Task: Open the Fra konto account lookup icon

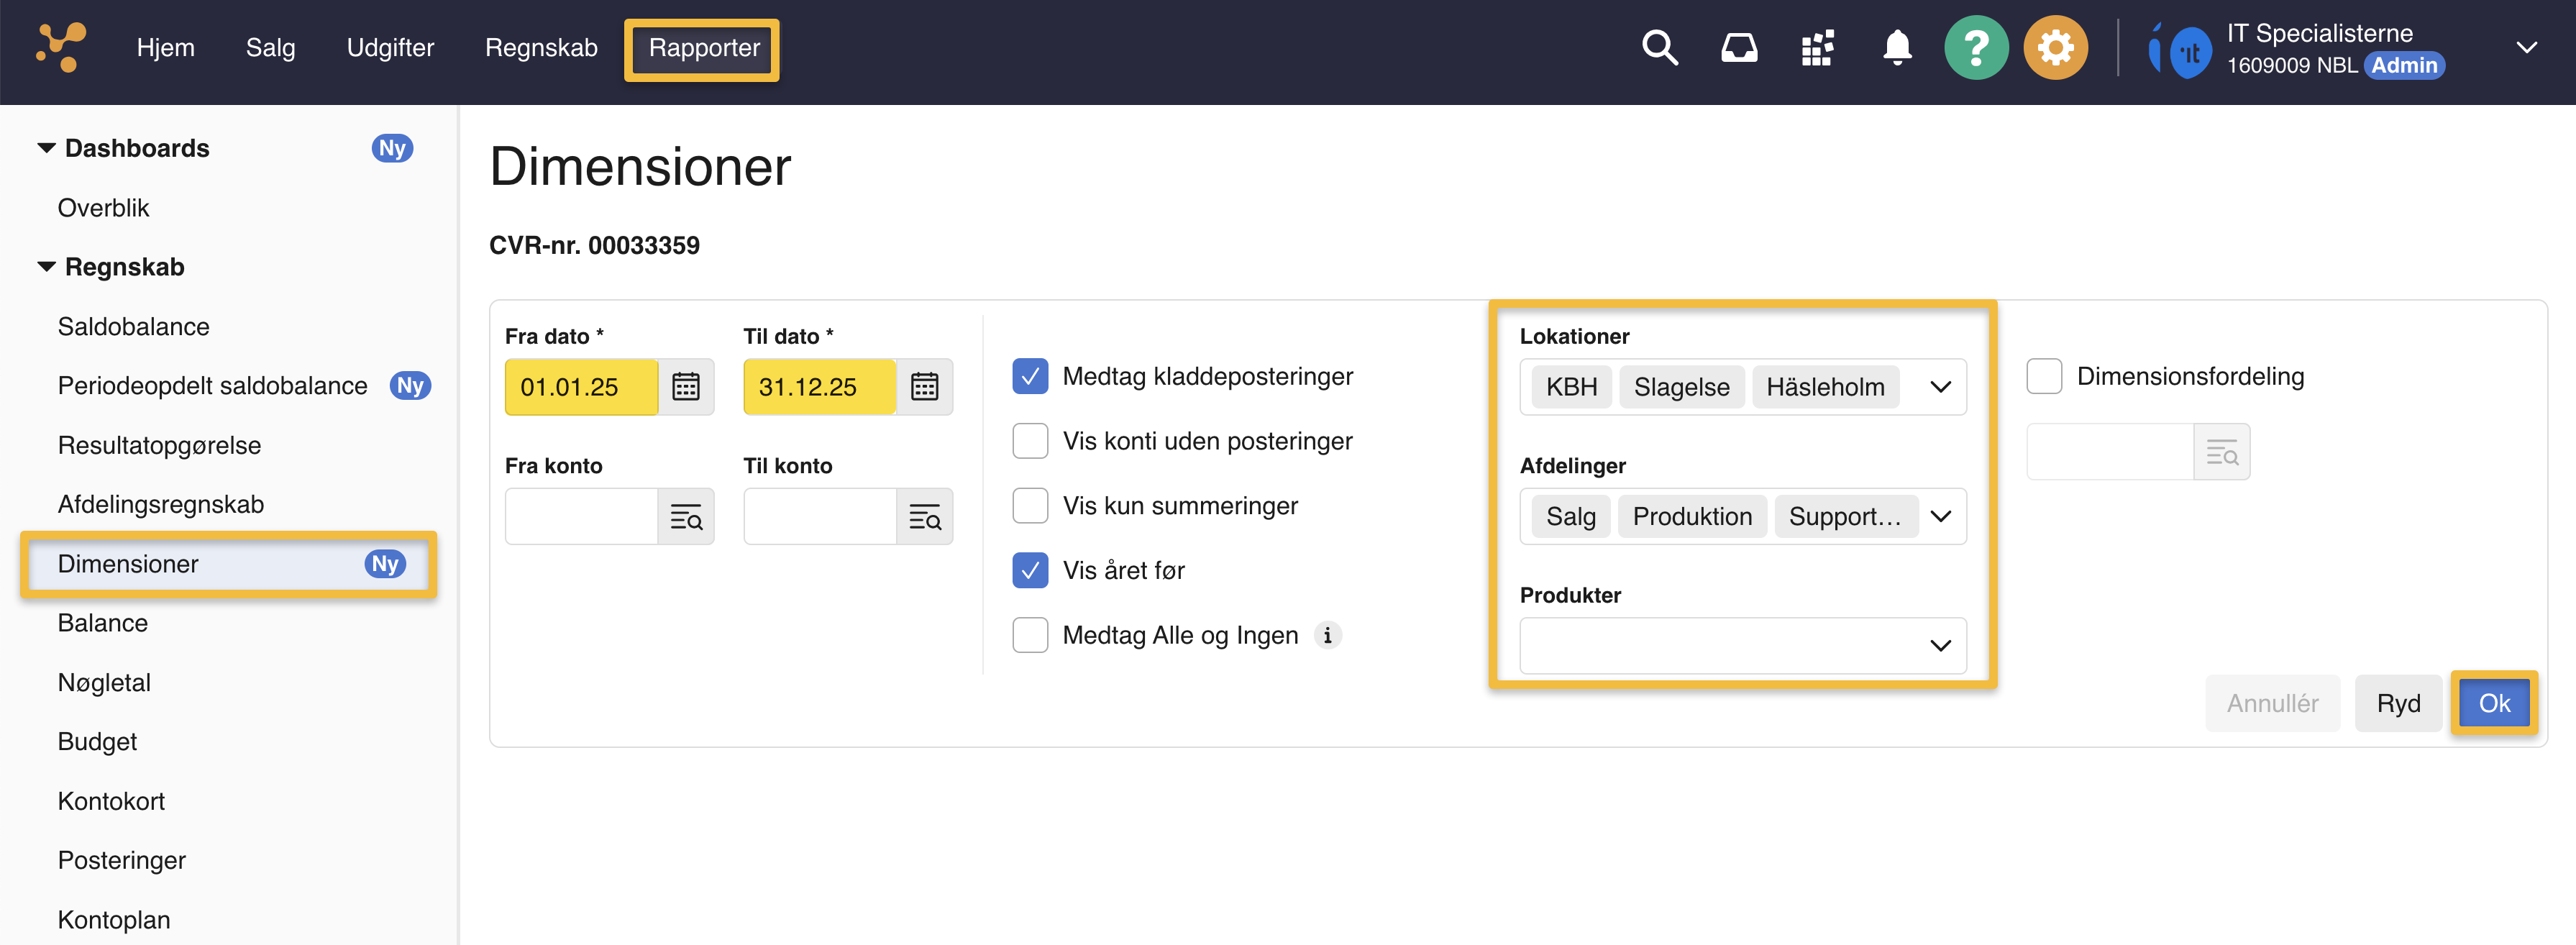Action: click(686, 516)
